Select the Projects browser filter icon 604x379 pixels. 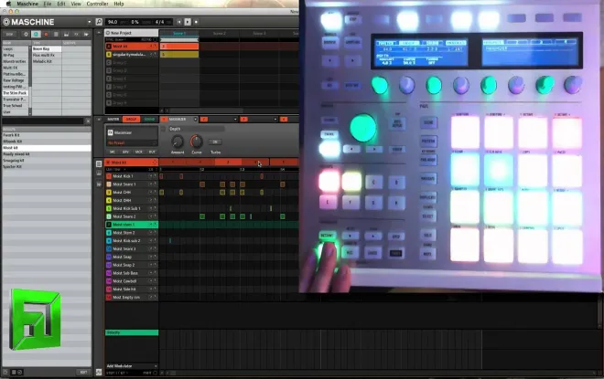(x=26, y=34)
